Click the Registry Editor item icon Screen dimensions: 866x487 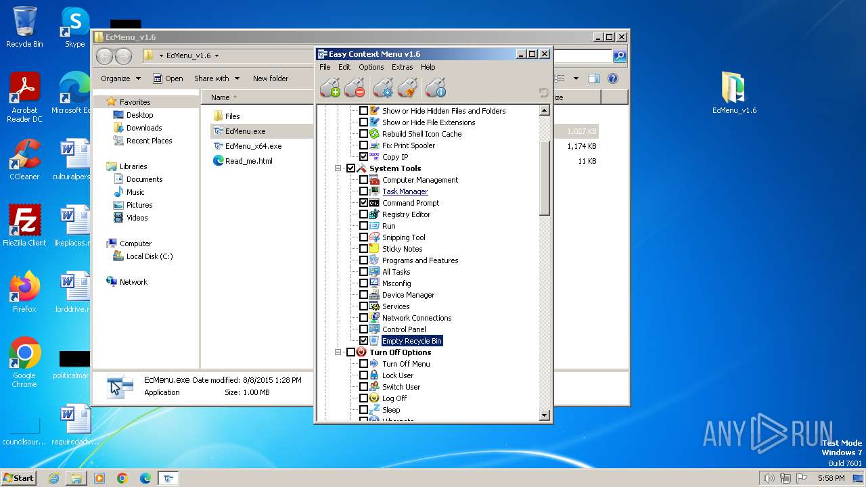point(374,214)
